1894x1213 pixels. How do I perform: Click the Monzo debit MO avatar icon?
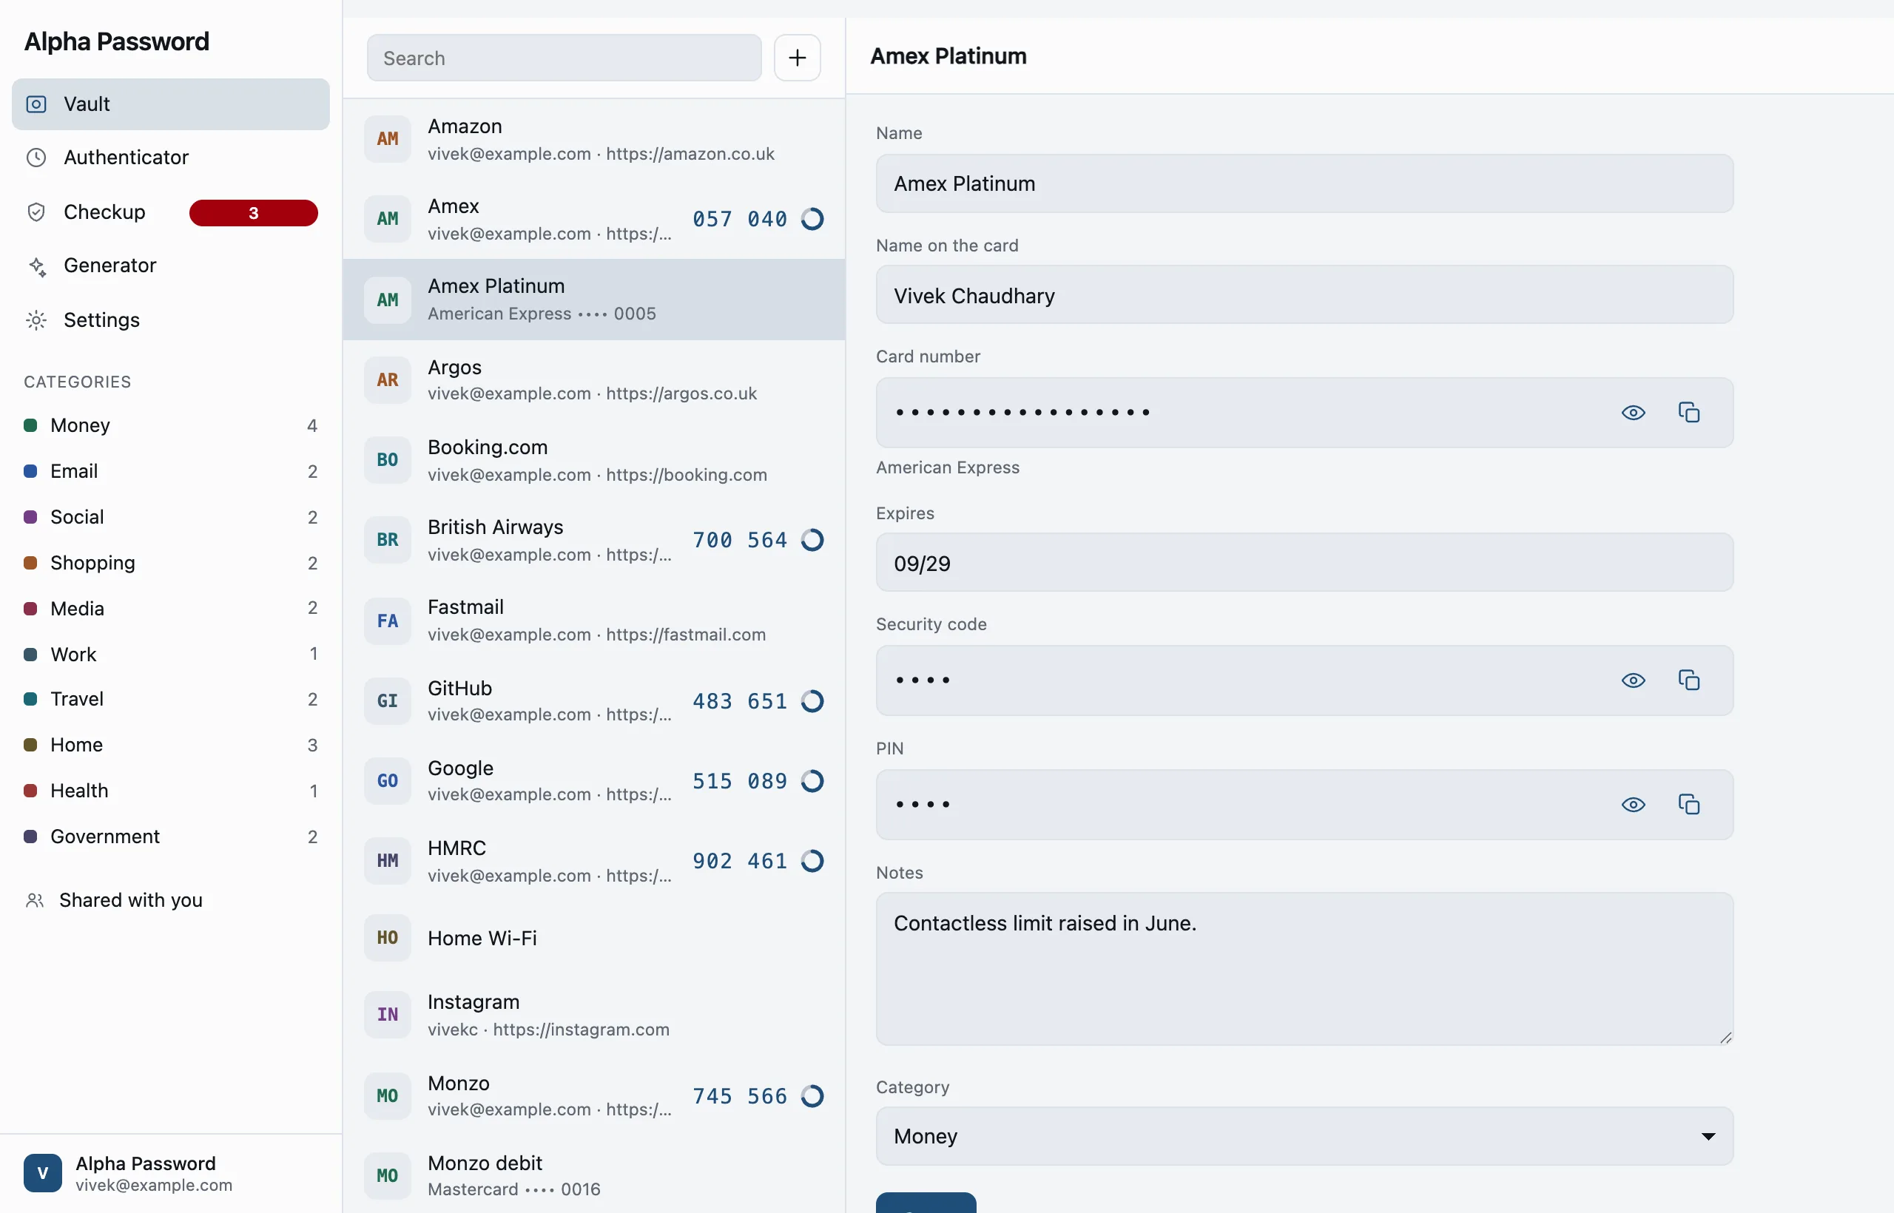[388, 1176]
